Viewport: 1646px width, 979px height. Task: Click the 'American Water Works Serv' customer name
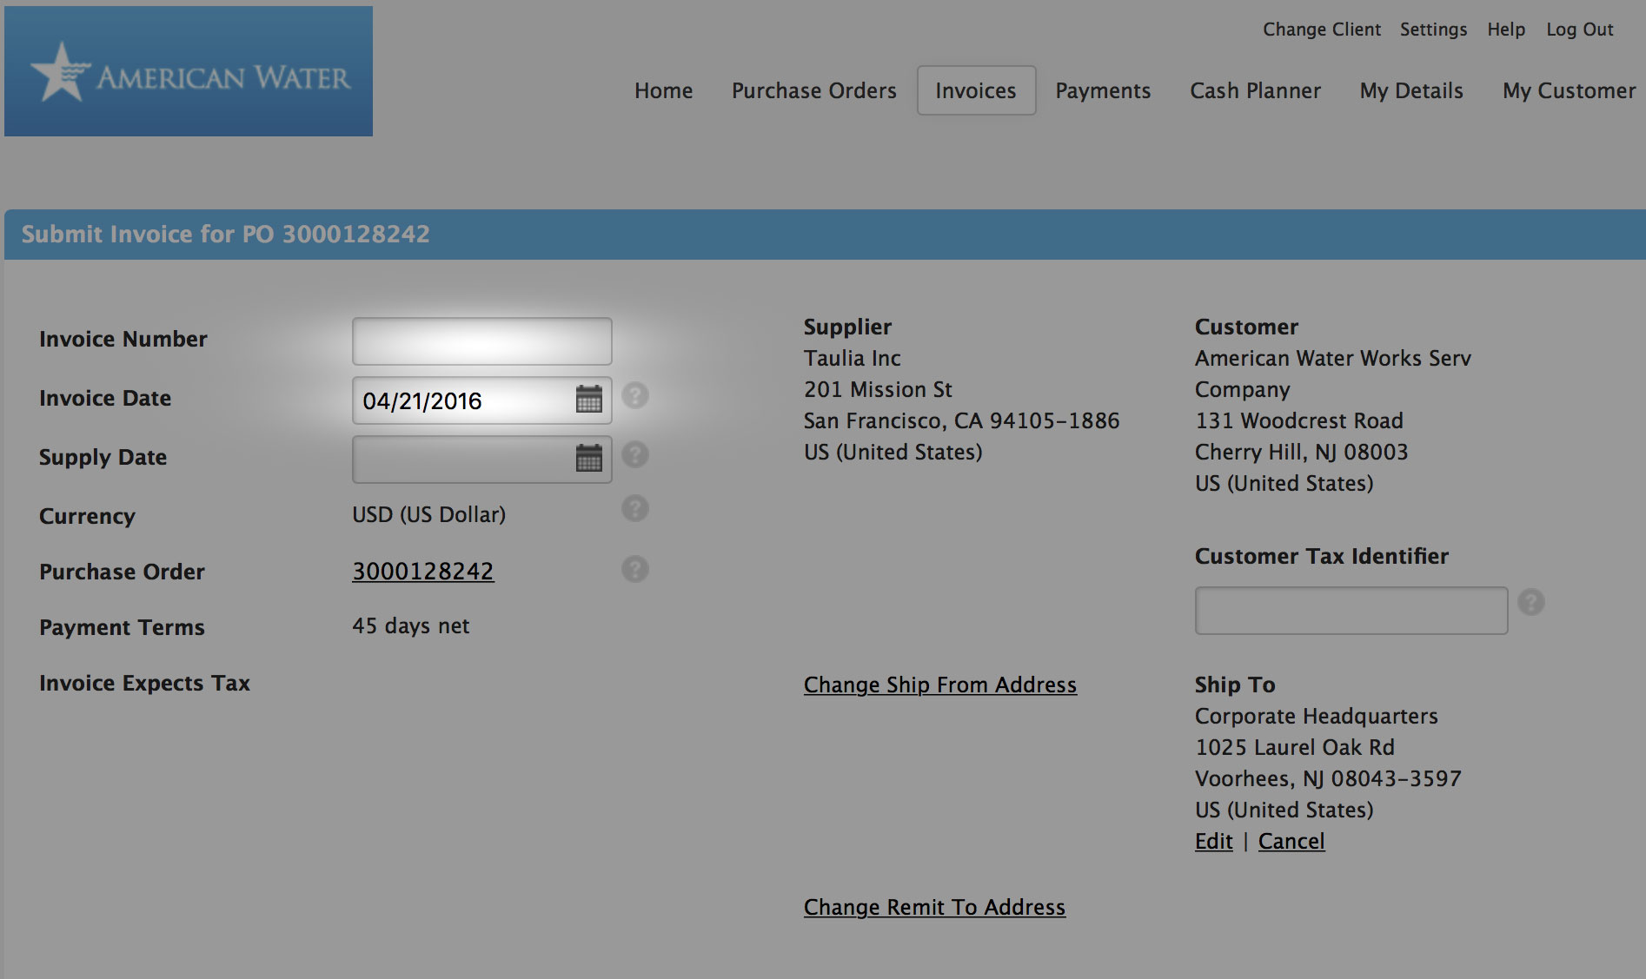point(1332,358)
